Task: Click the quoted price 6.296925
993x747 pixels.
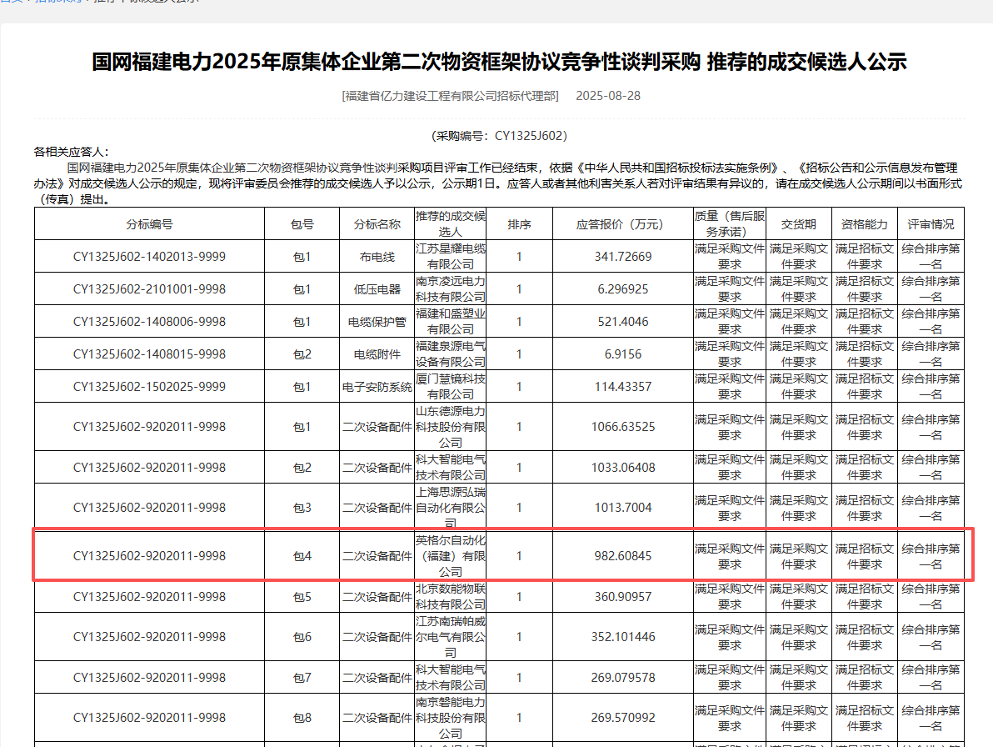Action: [623, 289]
